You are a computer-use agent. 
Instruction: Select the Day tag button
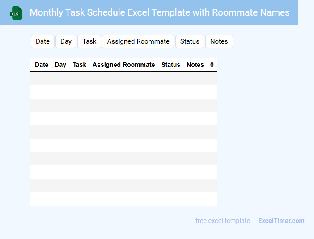(x=66, y=41)
